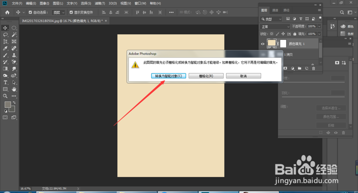This screenshot has width=358, height=193.
Task: Toggle lock transparent pixels in Layers panel
Action: (x=271, y=34)
